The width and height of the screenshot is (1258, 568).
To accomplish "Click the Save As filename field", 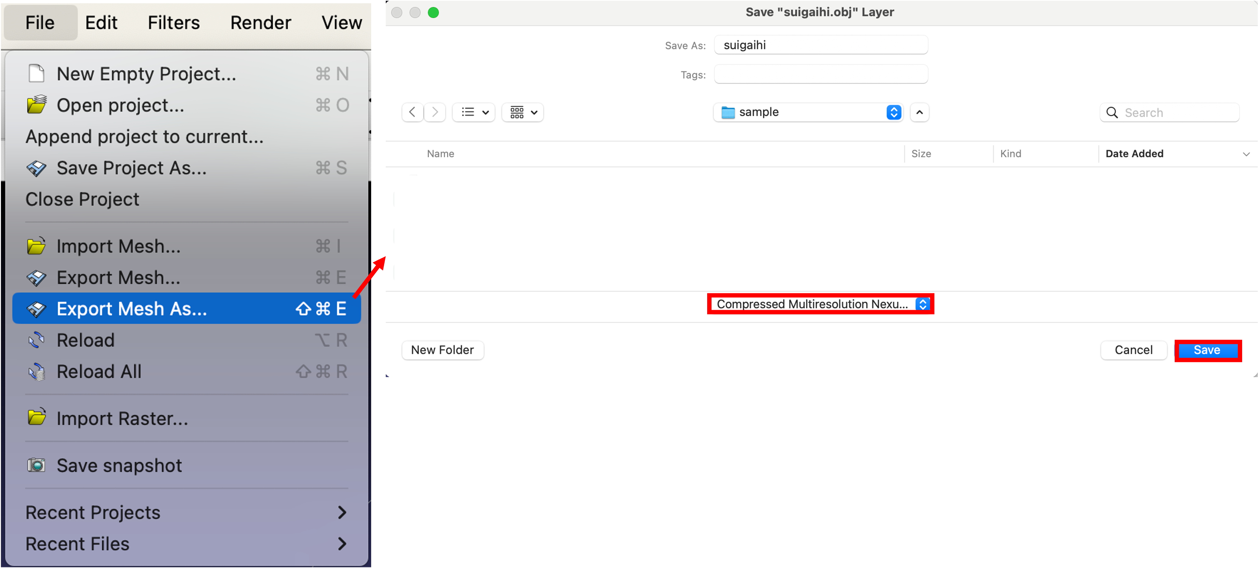I will click(820, 45).
